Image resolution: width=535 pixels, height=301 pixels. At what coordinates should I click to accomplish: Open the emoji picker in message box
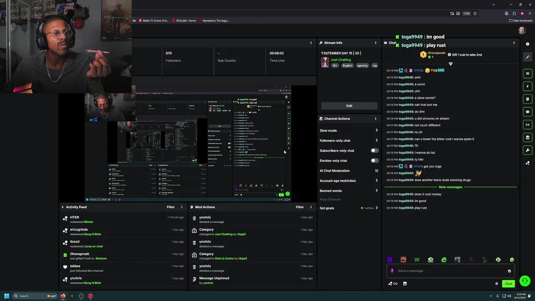[x=509, y=271]
